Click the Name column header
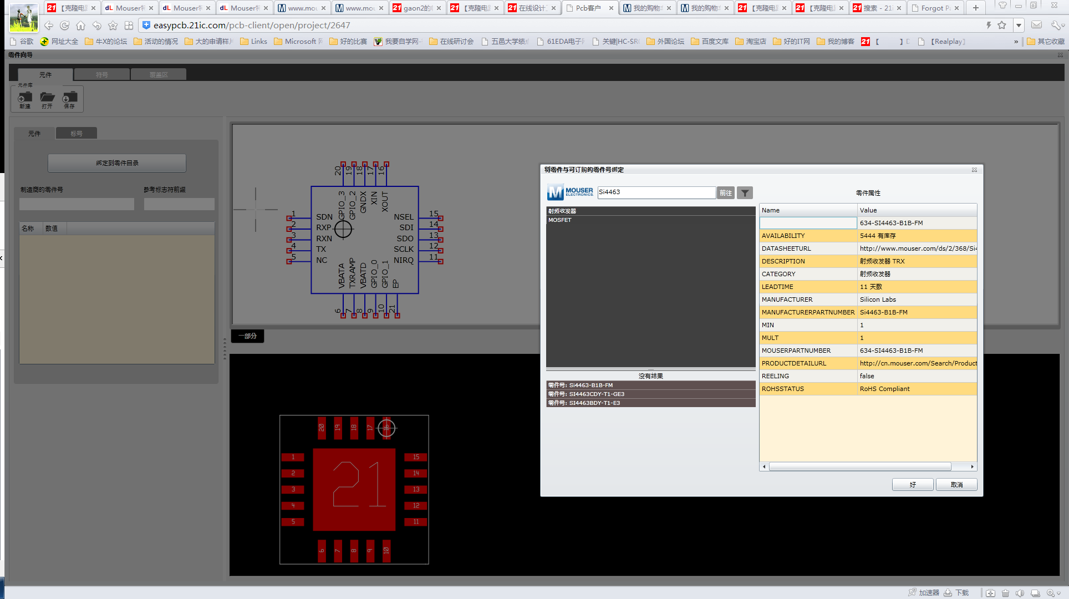The height and width of the screenshot is (599, 1069). pos(808,210)
